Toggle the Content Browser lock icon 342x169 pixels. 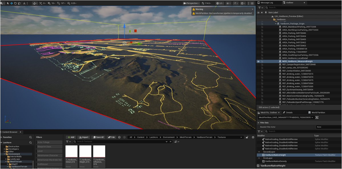[x=247, y=137]
